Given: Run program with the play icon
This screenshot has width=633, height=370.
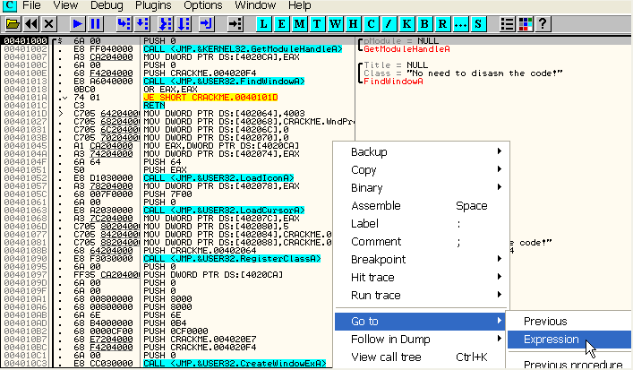Looking at the screenshot, I should click(77, 24).
